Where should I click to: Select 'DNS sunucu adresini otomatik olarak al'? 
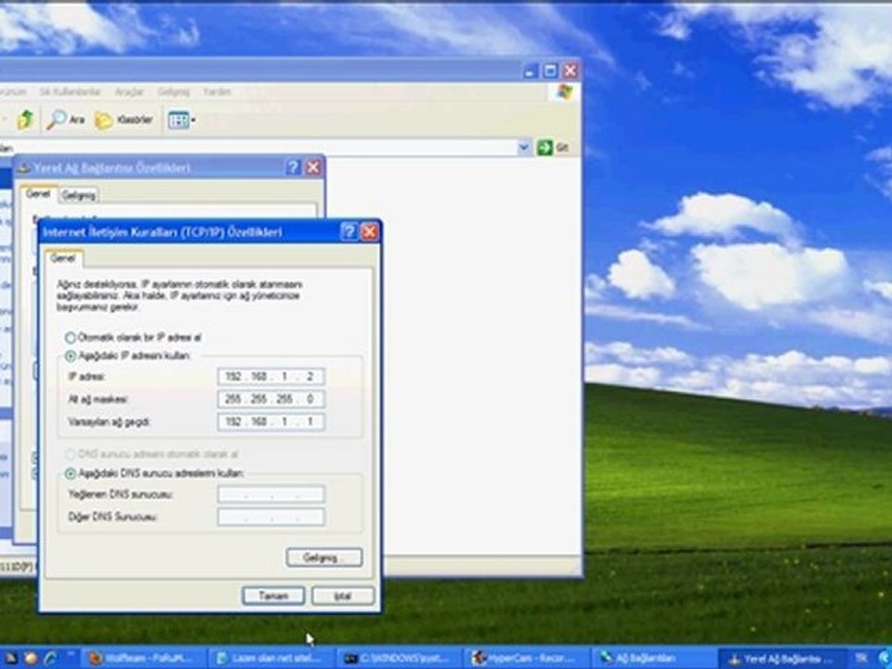tap(151, 454)
